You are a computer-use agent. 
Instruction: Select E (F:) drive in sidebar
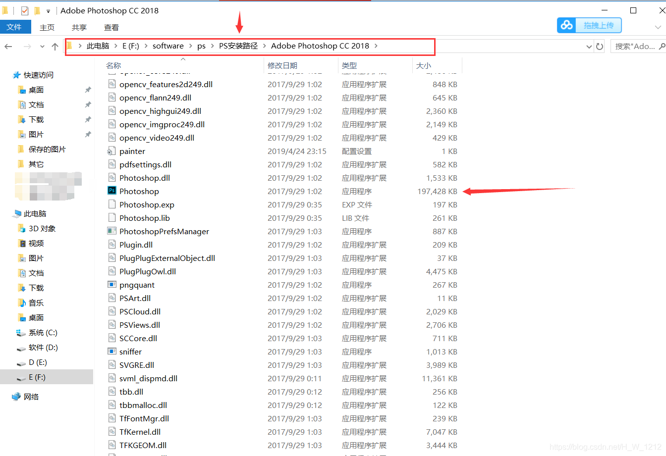[47, 377]
